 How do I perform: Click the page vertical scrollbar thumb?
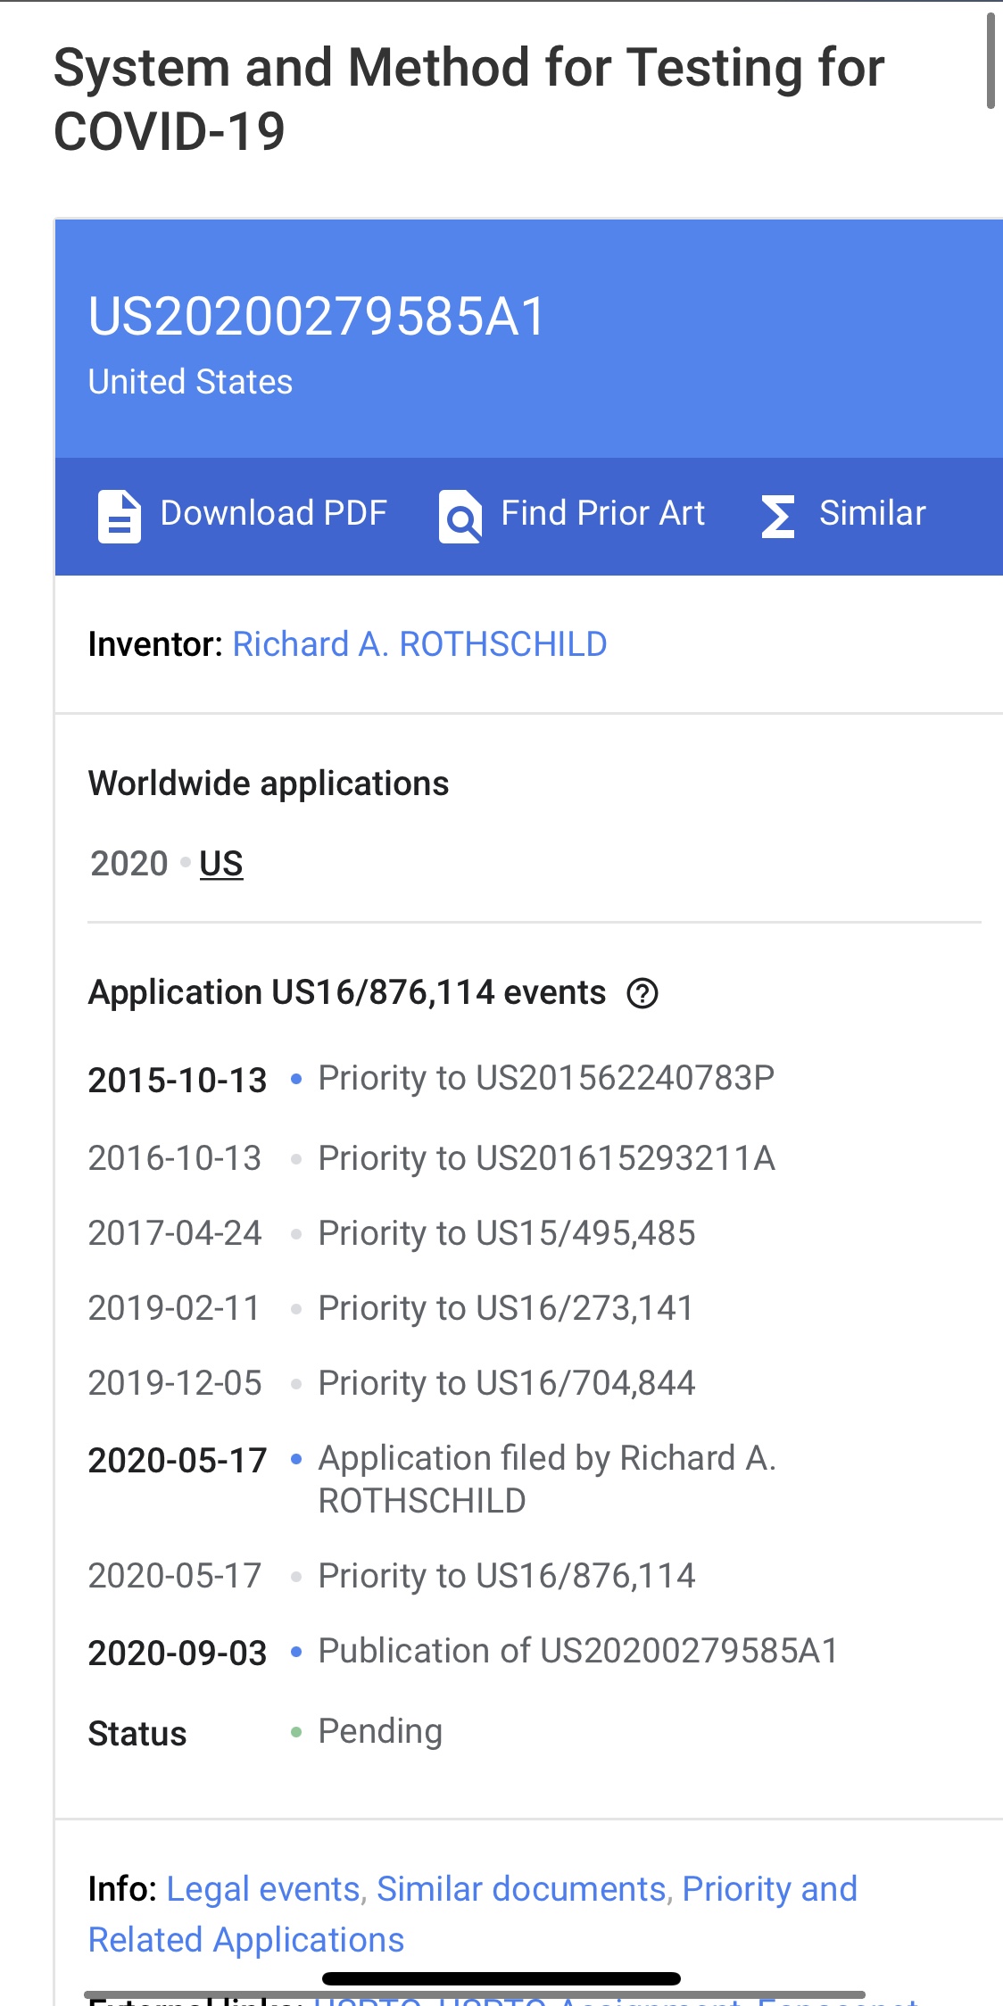coord(991,61)
